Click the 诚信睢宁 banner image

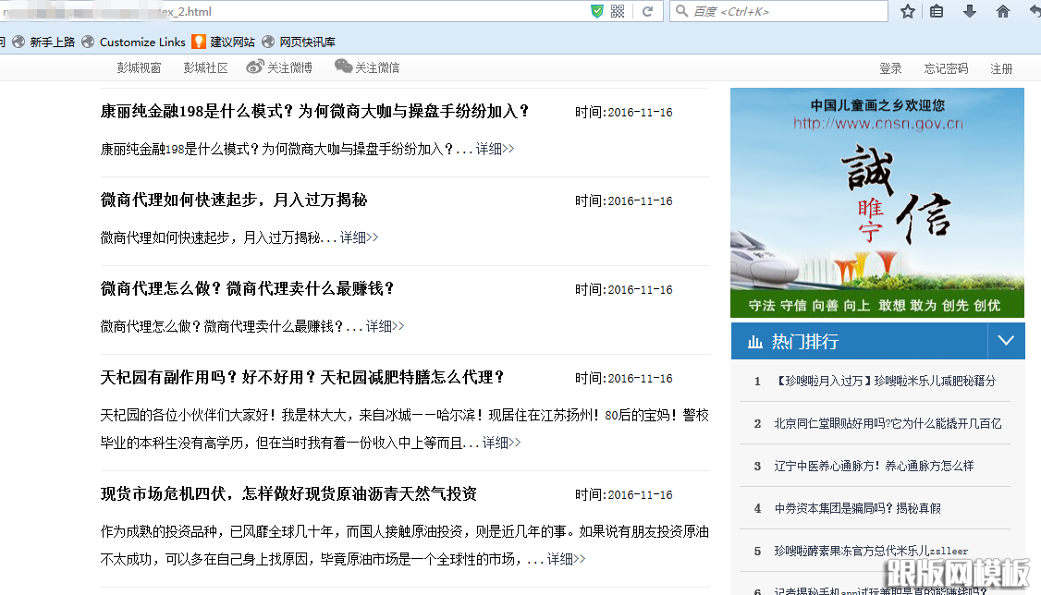pos(876,202)
